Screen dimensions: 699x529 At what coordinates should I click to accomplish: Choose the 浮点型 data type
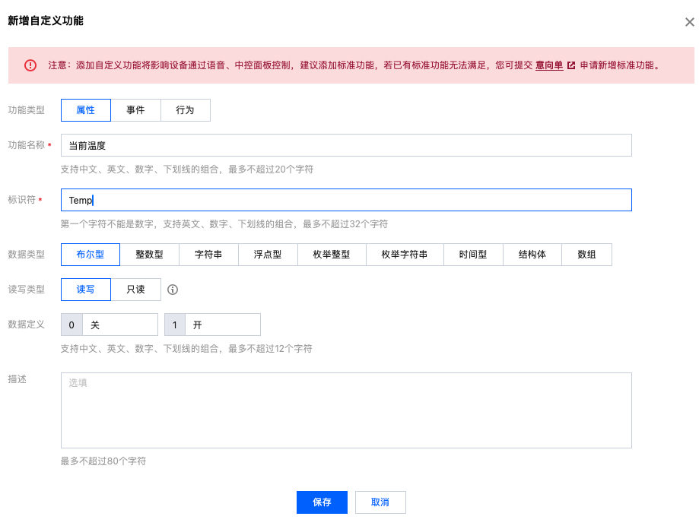click(267, 255)
